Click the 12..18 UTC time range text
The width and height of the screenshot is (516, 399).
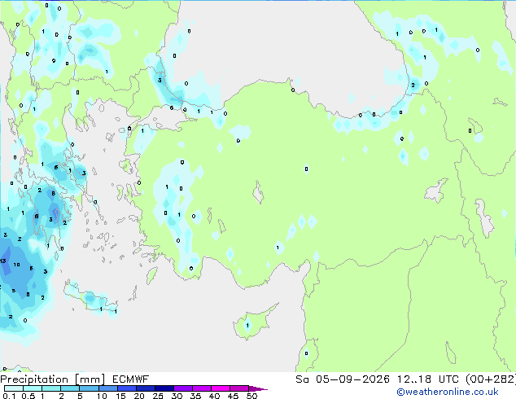click(428, 379)
